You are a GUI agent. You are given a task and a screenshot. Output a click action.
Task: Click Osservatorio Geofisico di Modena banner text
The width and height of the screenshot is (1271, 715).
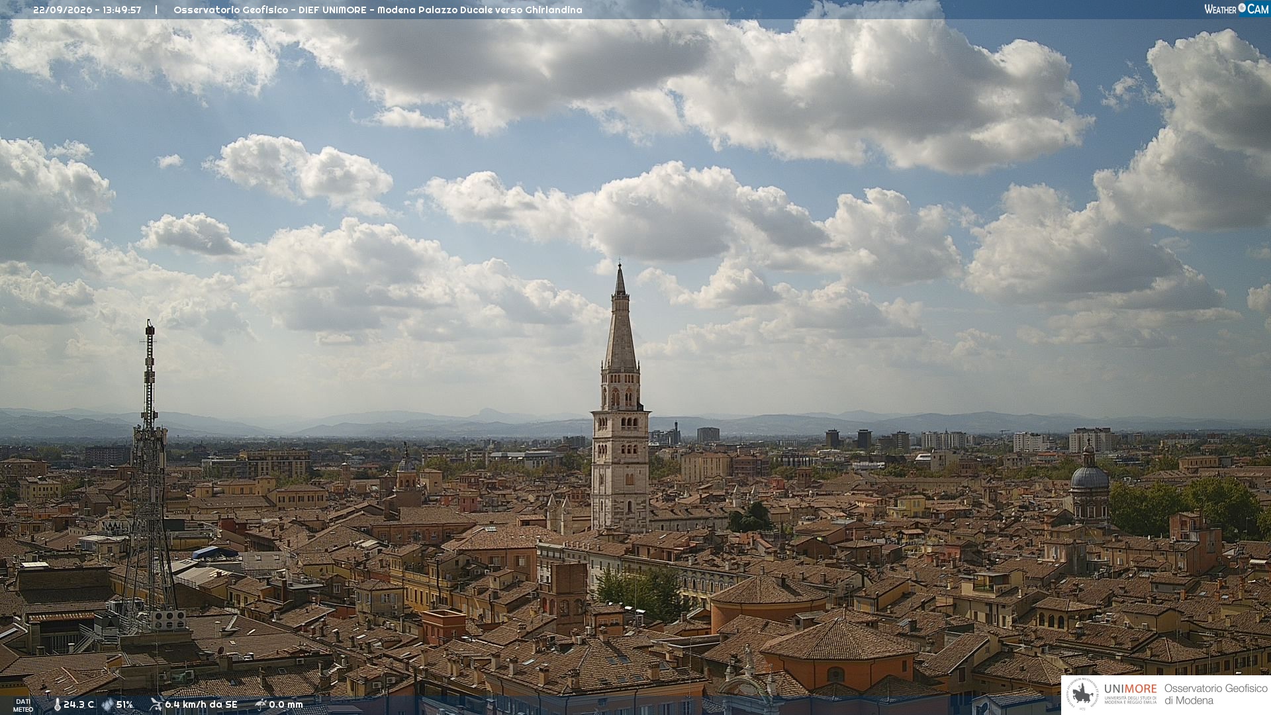pyautogui.click(x=1216, y=694)
